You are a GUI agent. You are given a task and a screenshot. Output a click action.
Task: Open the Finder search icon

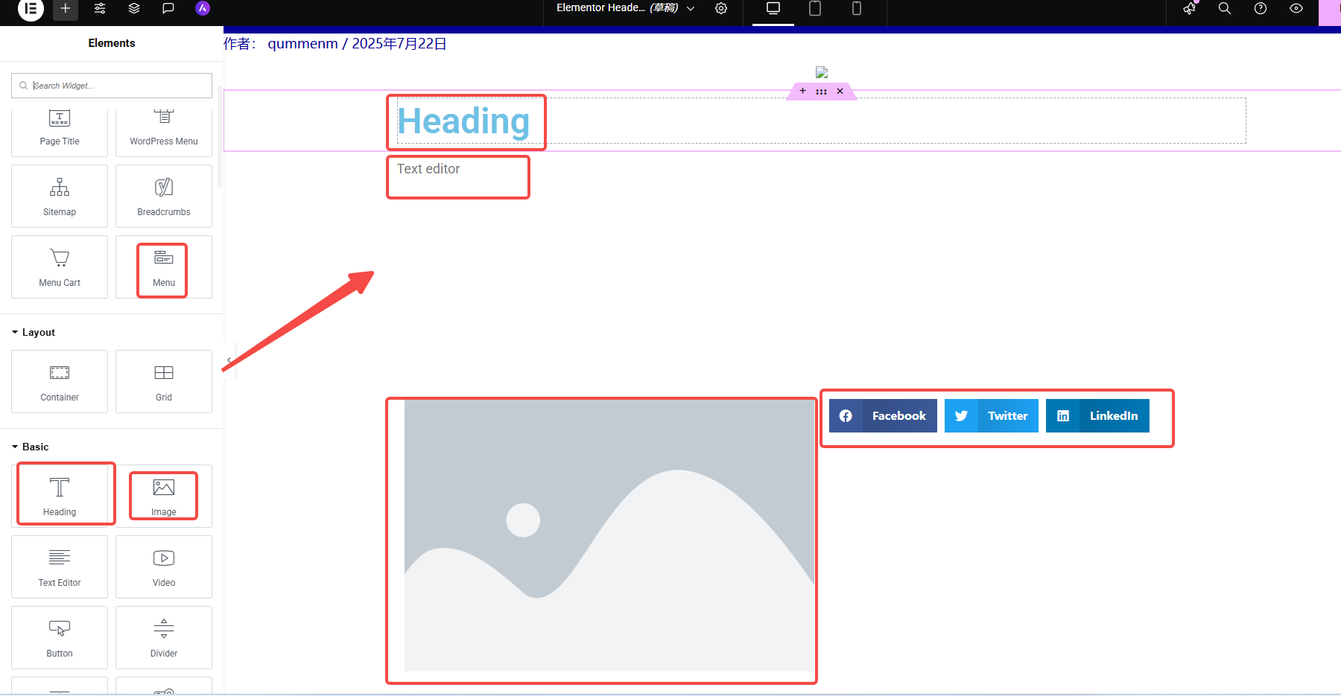coord(1224,9)
